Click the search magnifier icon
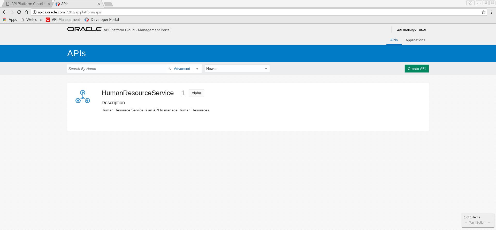496x230 pixels. pos(169,69)
